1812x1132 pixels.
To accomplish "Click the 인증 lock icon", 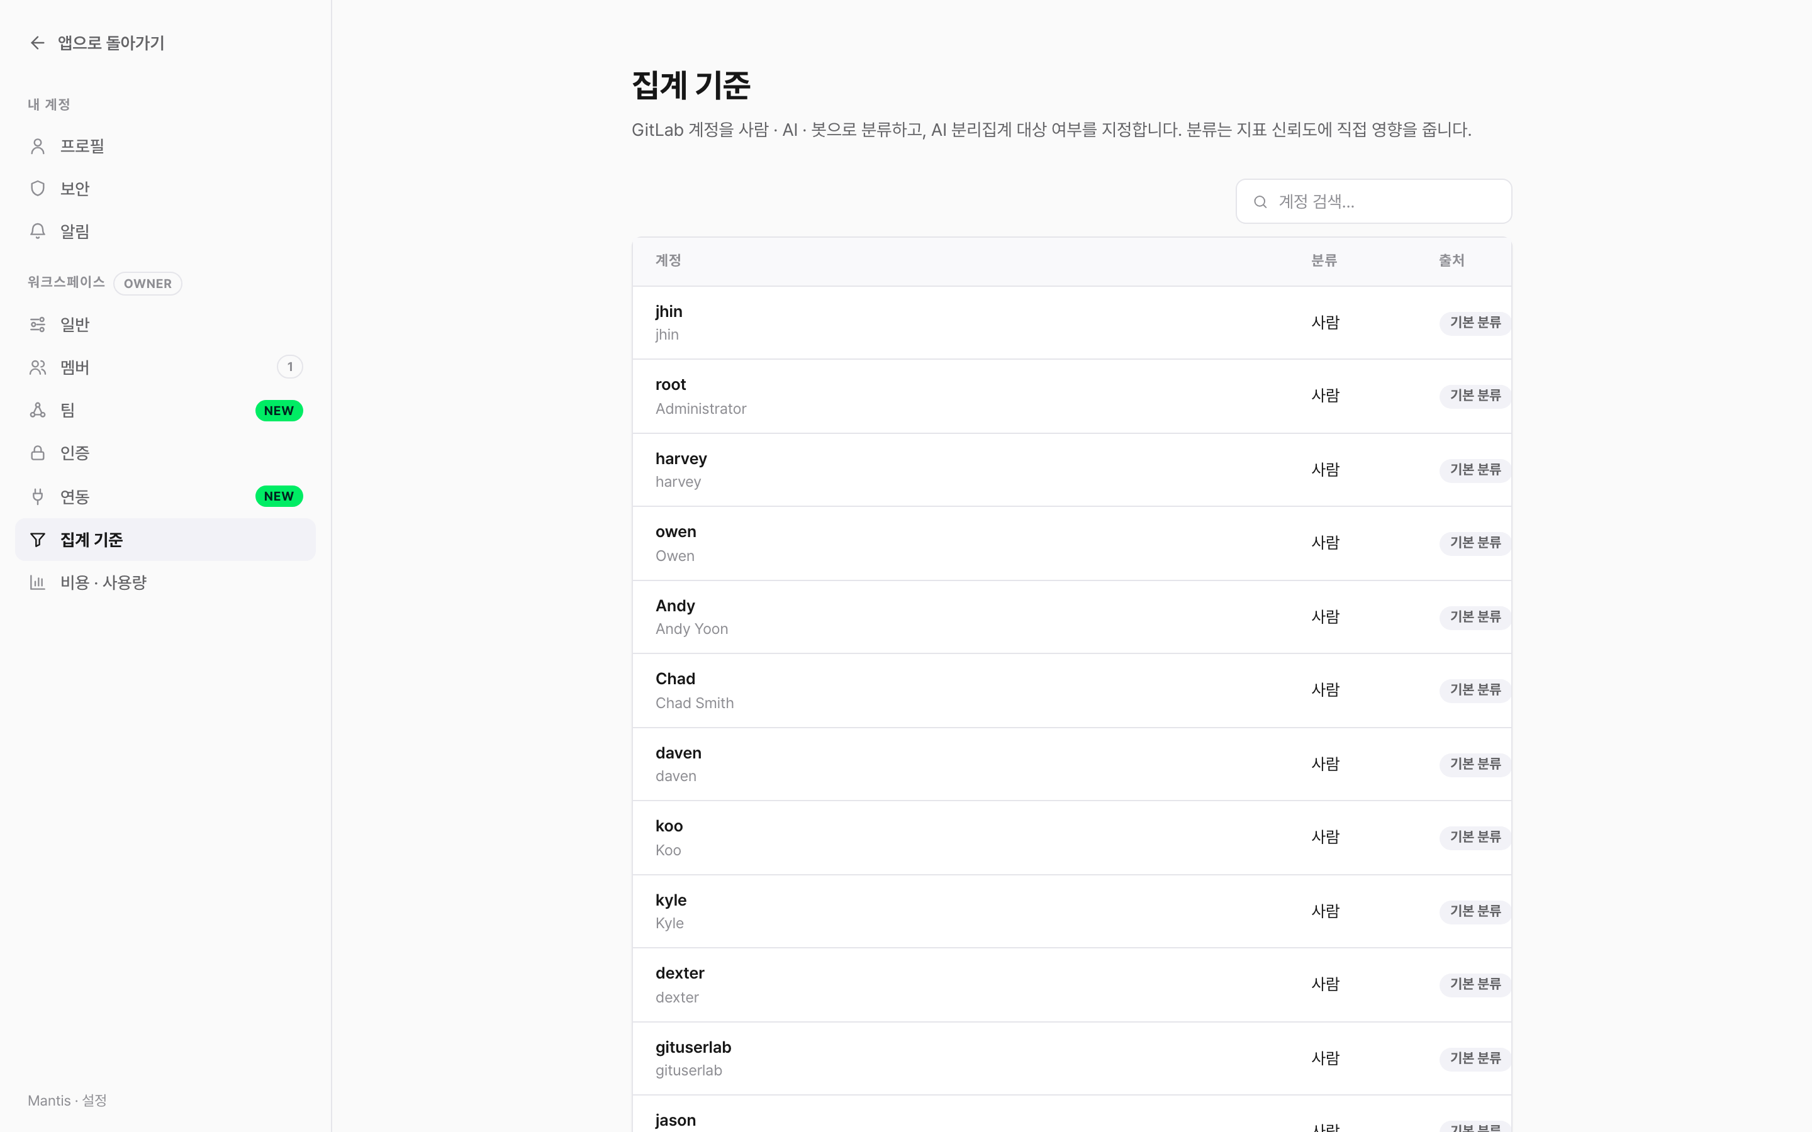I will 38,453.
